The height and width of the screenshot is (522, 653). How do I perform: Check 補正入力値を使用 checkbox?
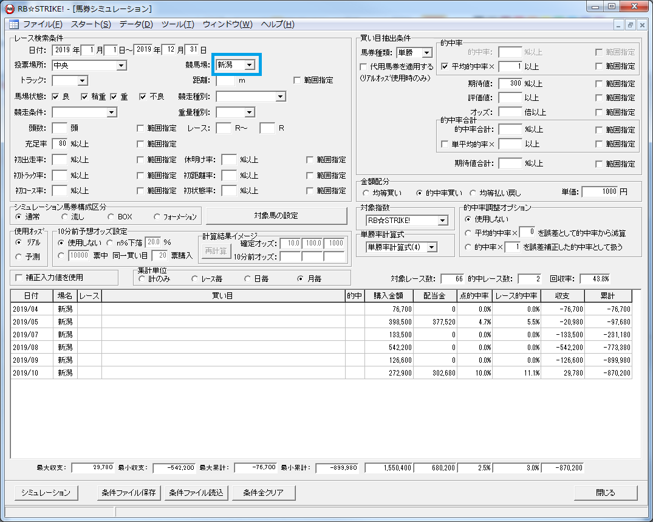click(19, 278)
